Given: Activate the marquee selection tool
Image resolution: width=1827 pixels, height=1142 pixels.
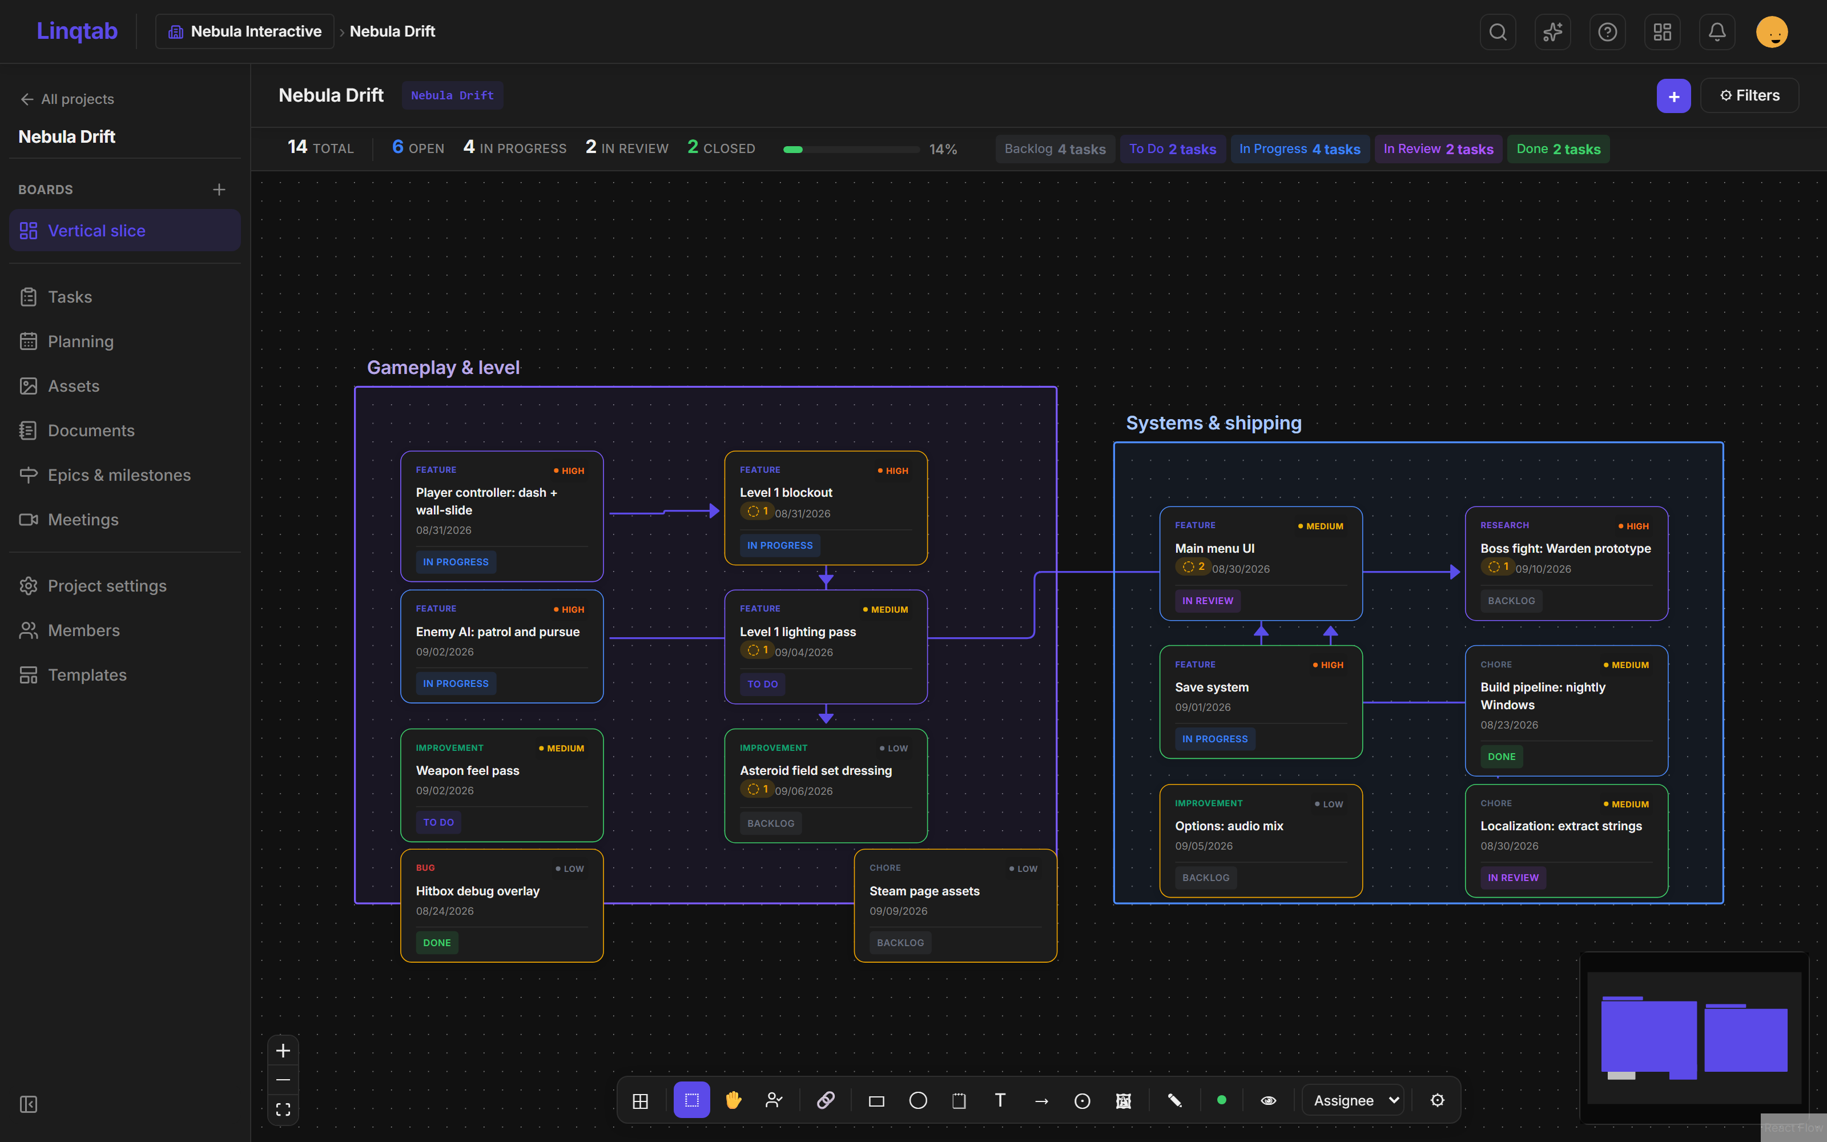Looking at the screenshot, I should [691, 1100].
